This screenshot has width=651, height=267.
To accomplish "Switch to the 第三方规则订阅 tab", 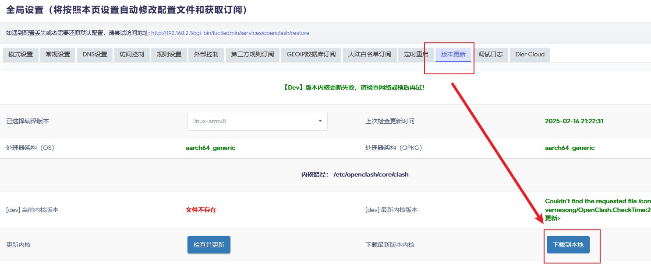I will point(252,55).
